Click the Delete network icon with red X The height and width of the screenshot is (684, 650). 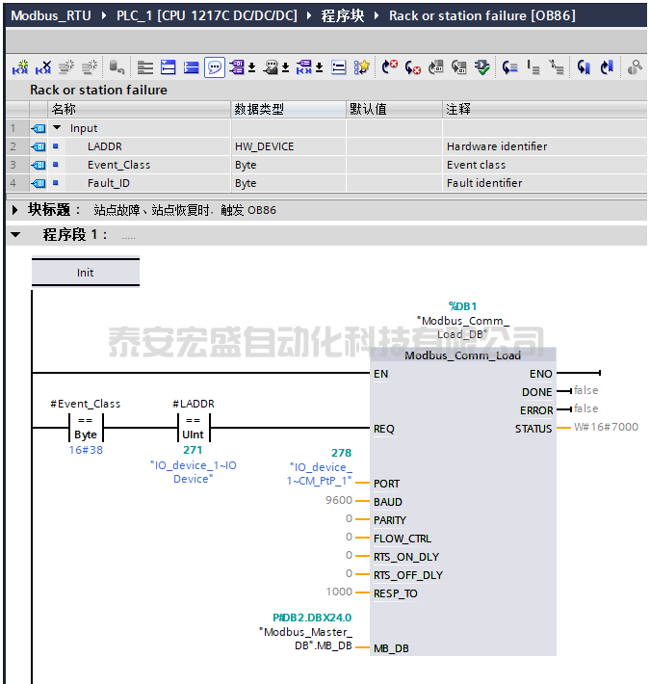43,67
